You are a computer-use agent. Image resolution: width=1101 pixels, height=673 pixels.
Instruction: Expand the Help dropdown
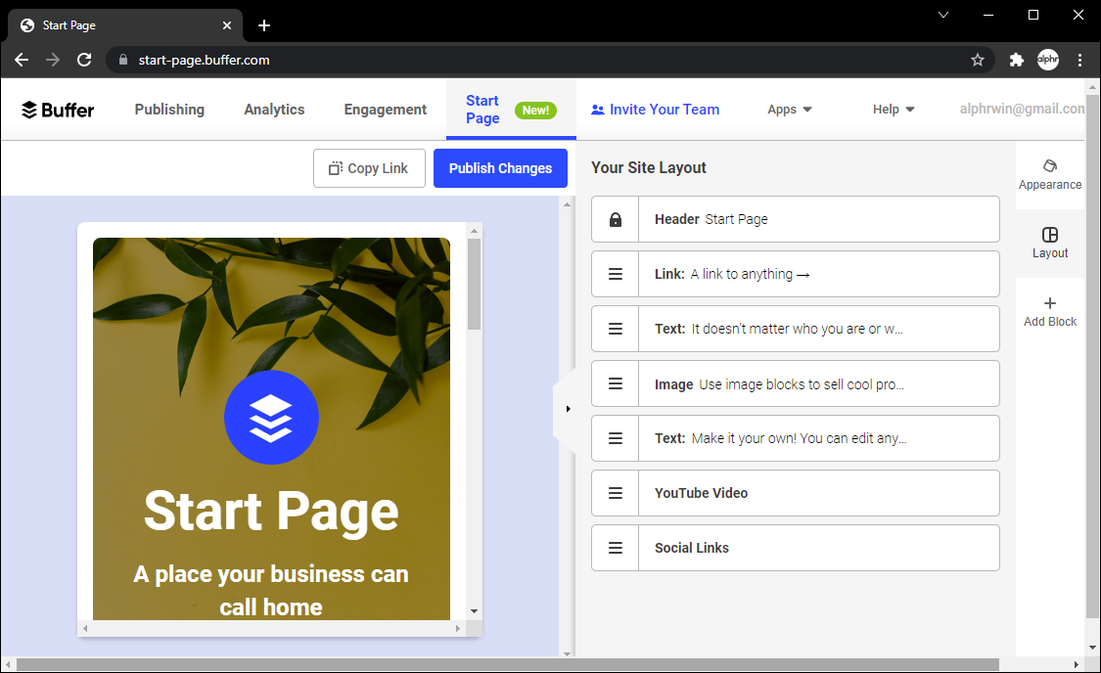894,110
